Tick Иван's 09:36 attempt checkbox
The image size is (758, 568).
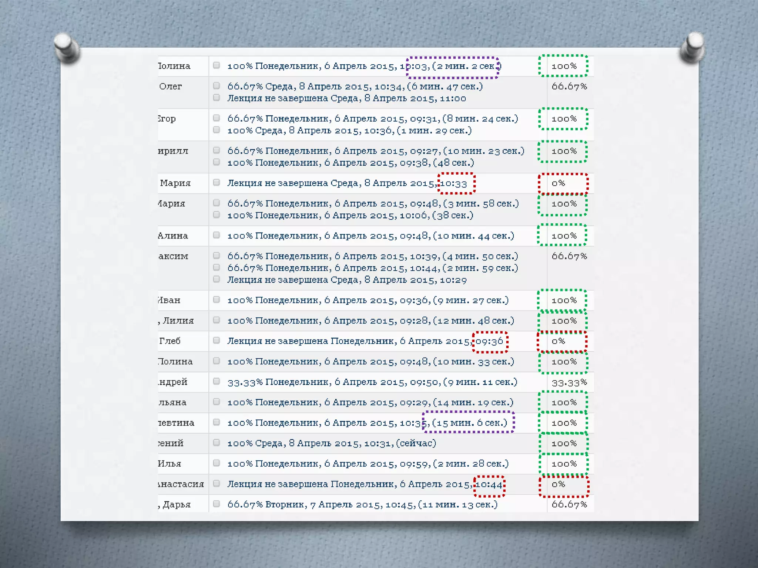(217, 300)
